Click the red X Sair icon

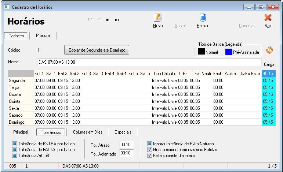coord(268,18)
